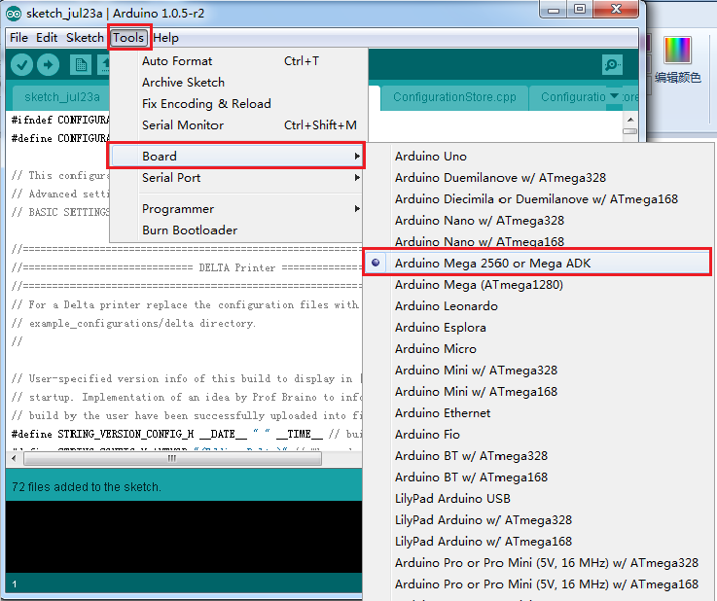The height and width of the screenshot is (601, 717).
Task: Select Arduino BT w/ ATmega328 board
Action: [537, 456]
